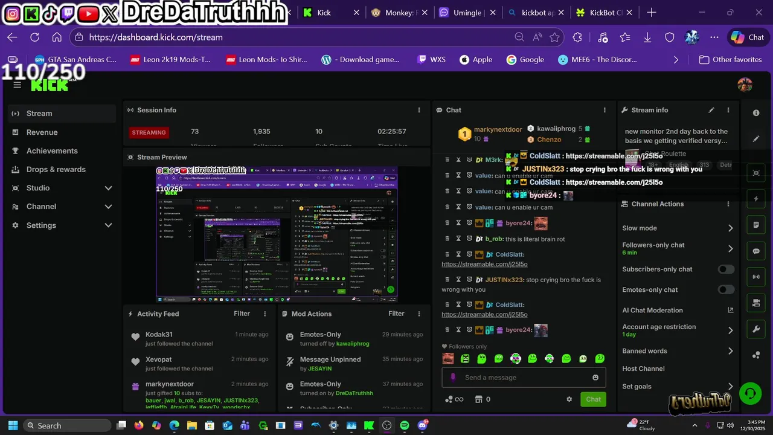Click the browser address bar URL
The height and width of the screenshot is (435, 773).
point(156,37)
